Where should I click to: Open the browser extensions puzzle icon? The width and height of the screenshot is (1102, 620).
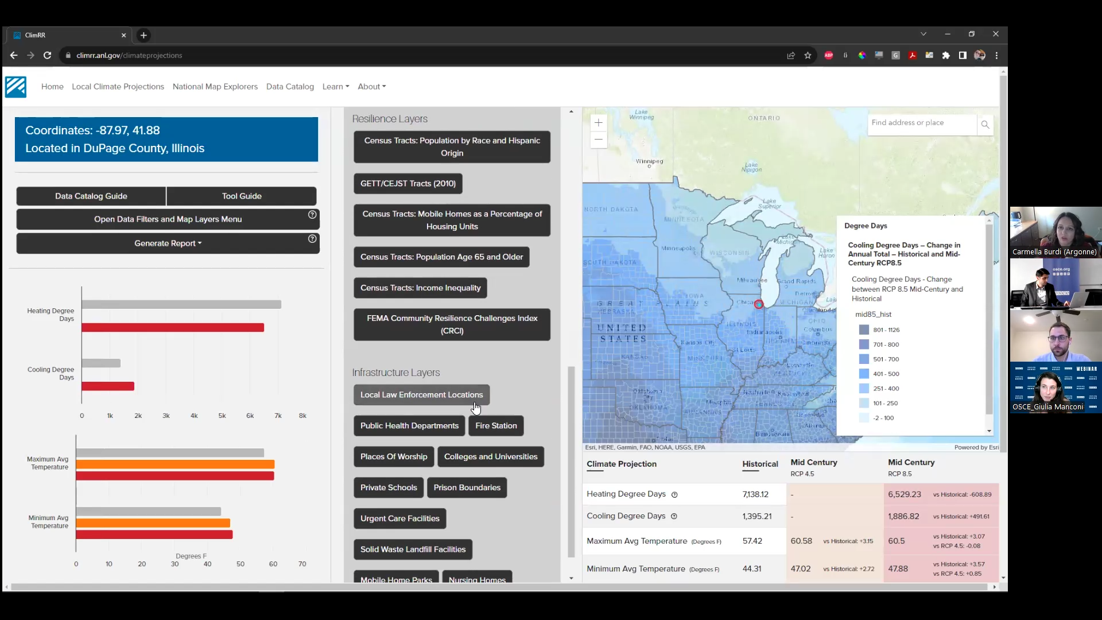click(x=946, y=56)
